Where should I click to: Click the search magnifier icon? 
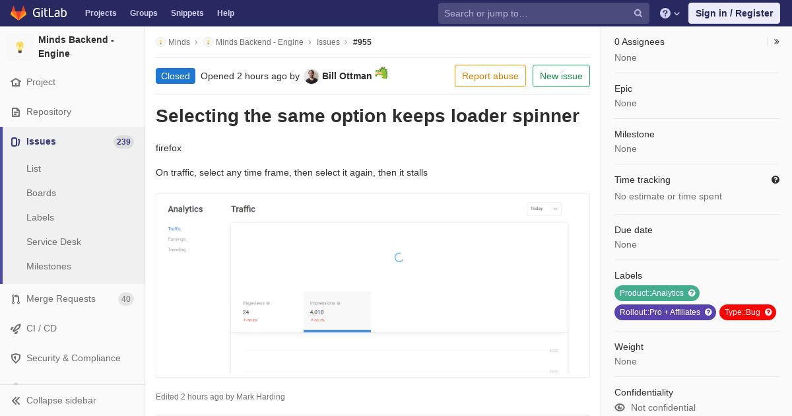pos(638,13)
